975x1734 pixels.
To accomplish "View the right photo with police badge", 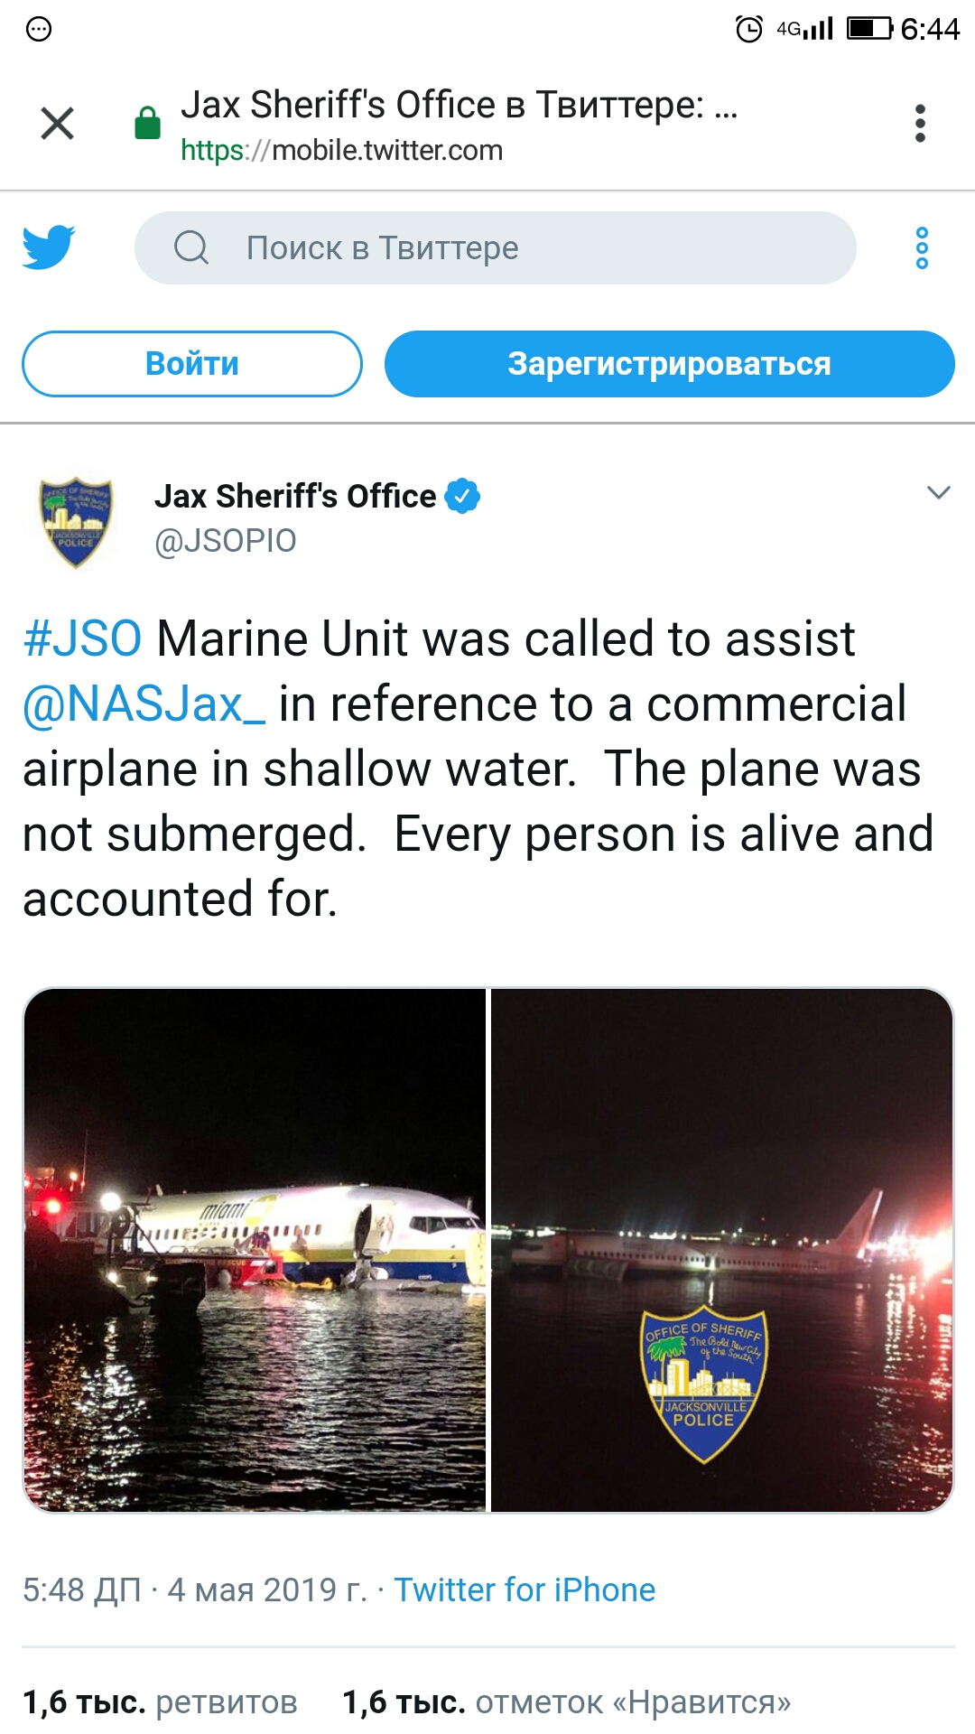I will tap(722, 1250).
